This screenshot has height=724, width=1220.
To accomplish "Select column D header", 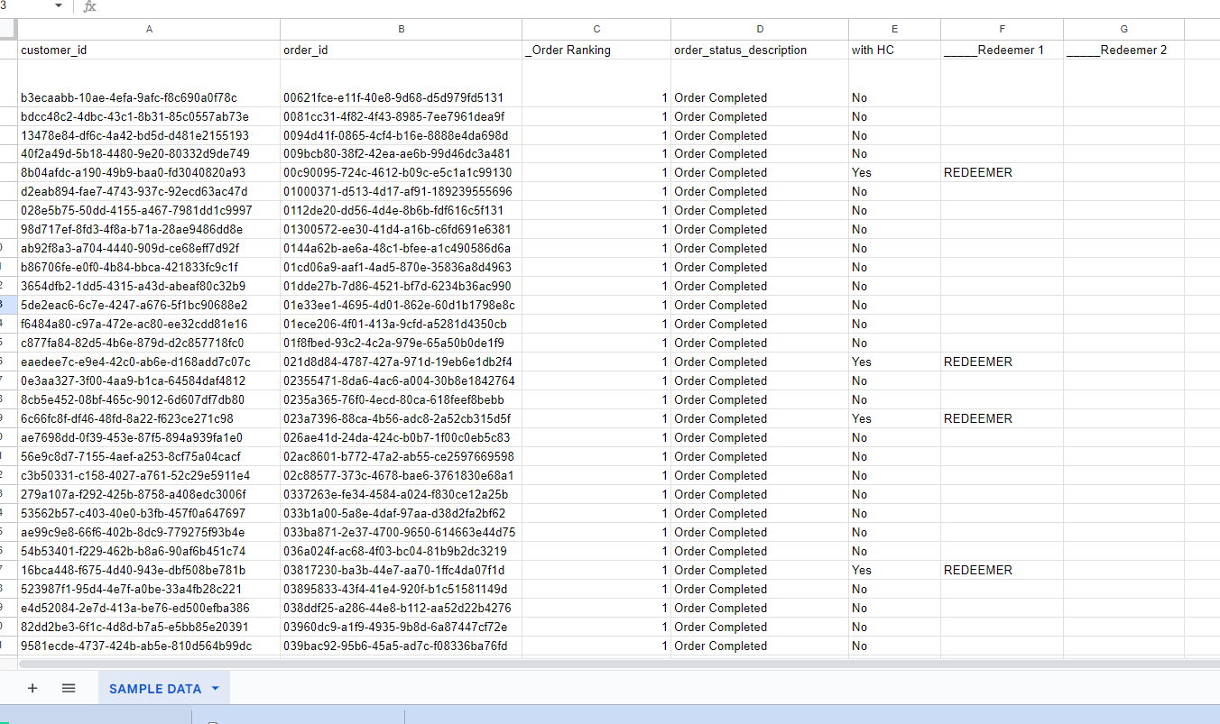I will click(x=760, y=29).
